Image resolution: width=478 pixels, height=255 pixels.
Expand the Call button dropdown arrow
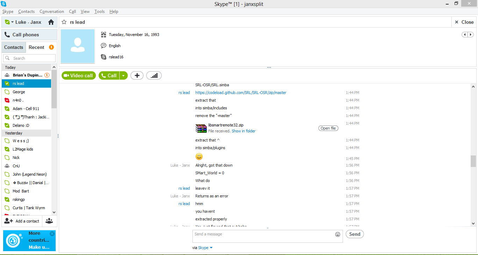point(124,75)
